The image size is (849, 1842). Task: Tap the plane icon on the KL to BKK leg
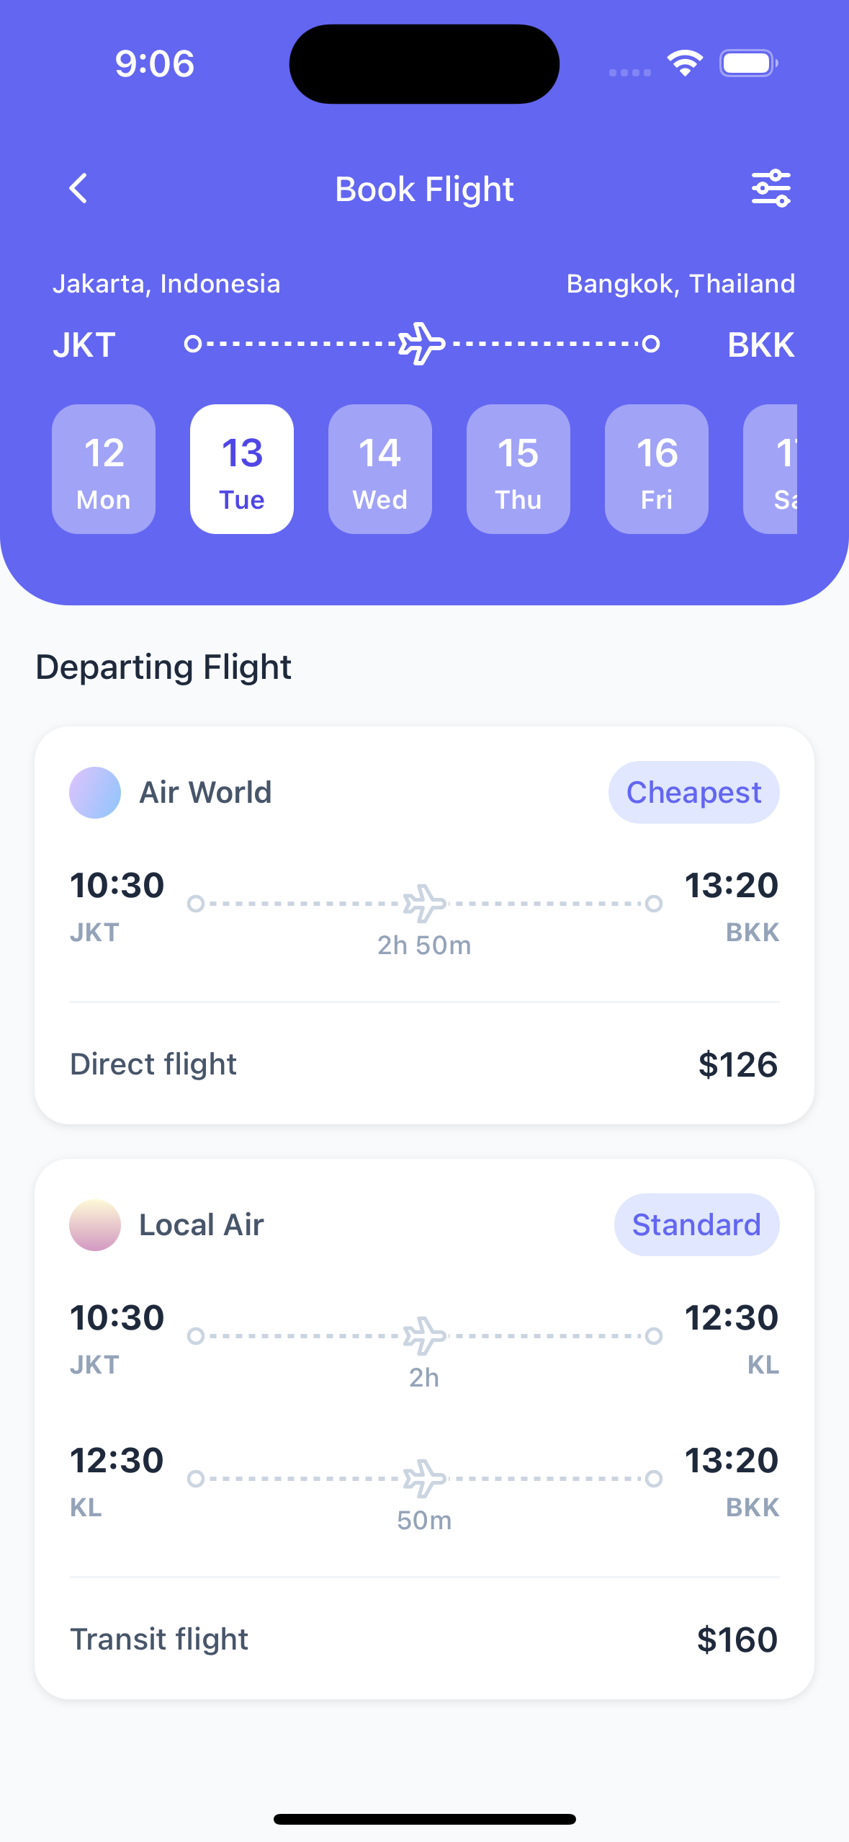(x=424, y=1478)
